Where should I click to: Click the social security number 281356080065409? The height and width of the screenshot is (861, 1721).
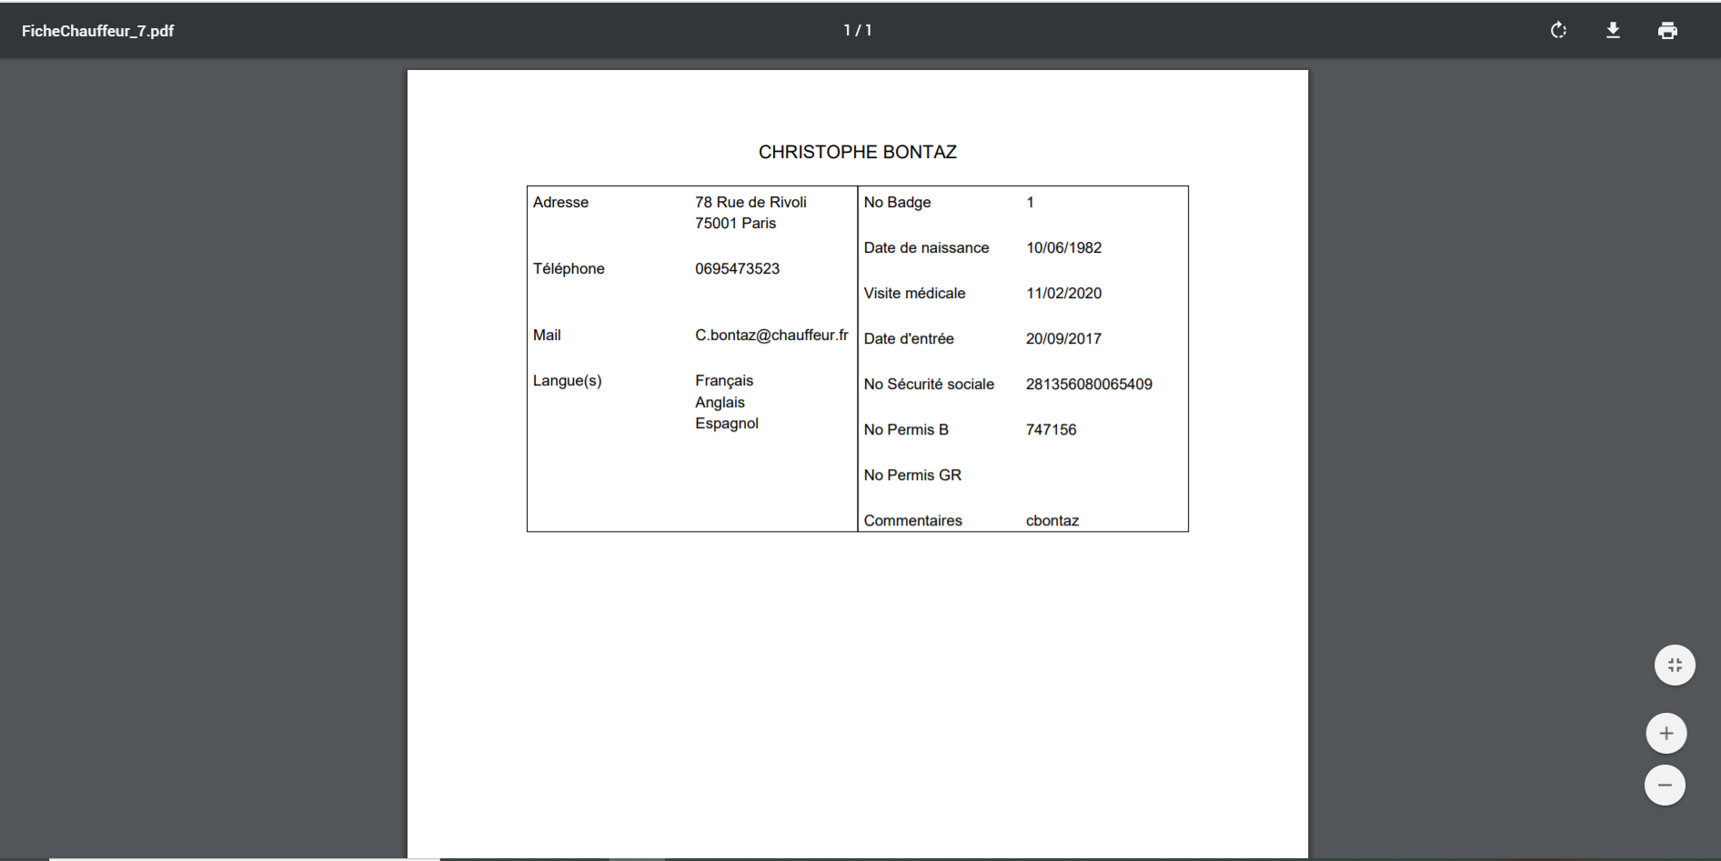click(1088, 384)
